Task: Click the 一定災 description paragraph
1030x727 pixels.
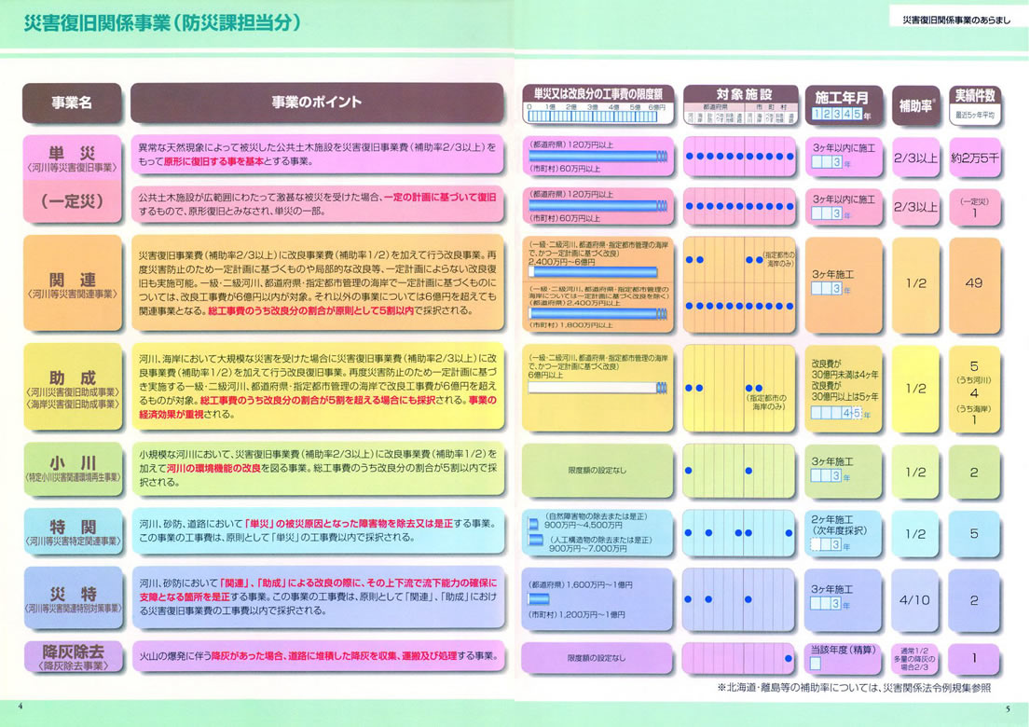Action: click(x=317, y=204)
